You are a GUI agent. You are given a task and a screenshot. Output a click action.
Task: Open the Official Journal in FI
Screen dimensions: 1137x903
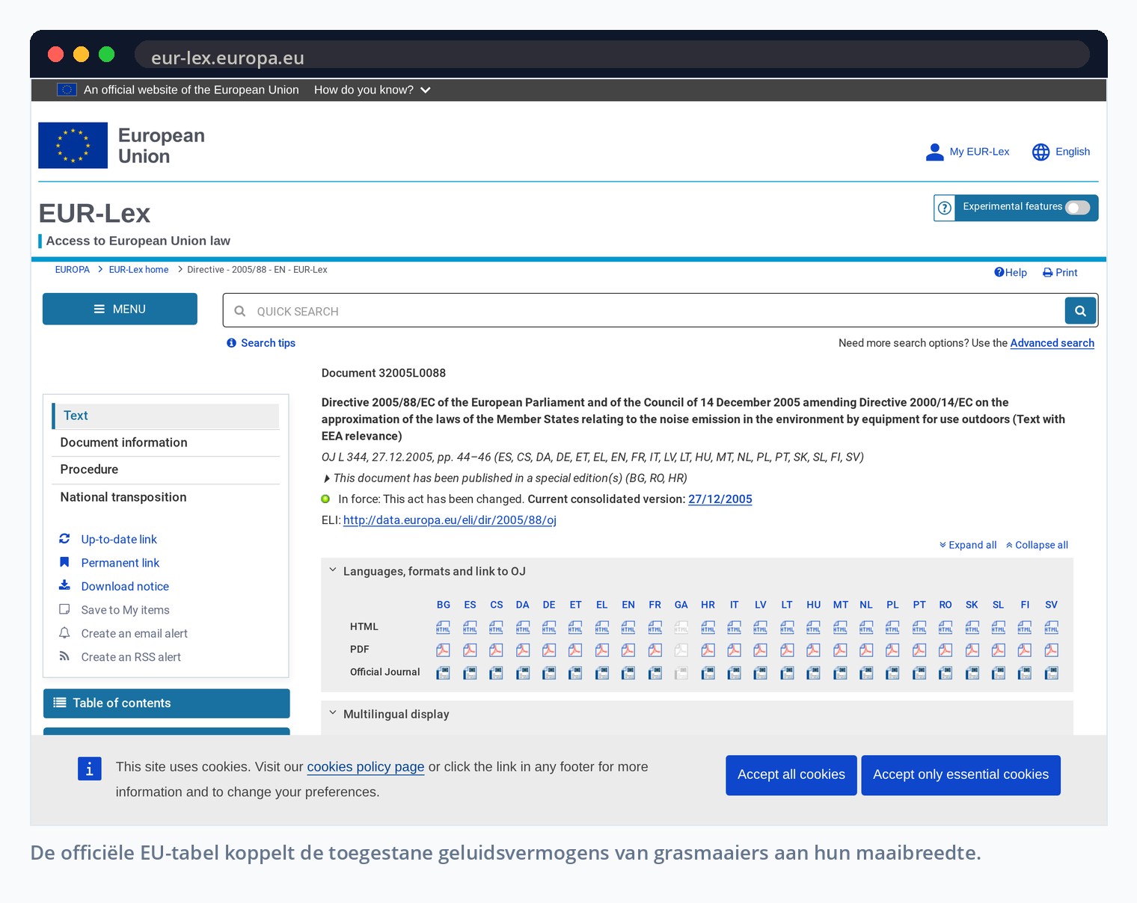pos(1025,674)
